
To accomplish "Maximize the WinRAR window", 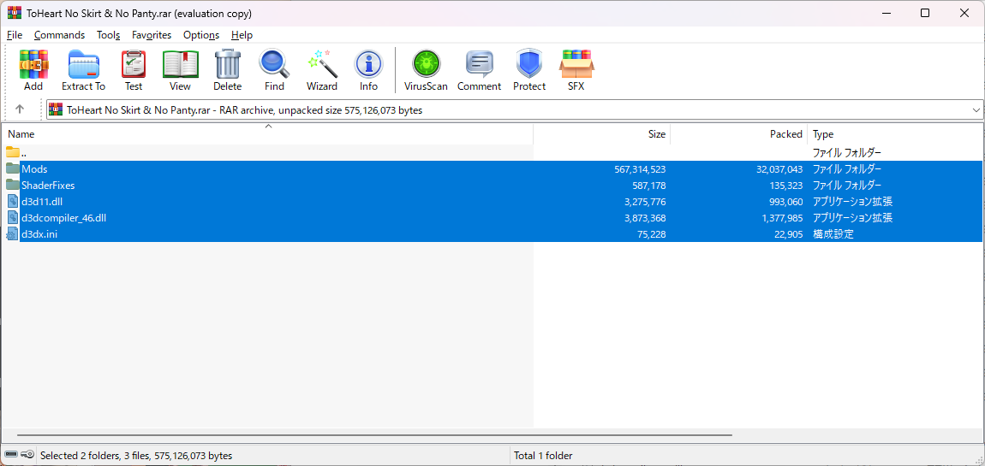I will point(925,13).
